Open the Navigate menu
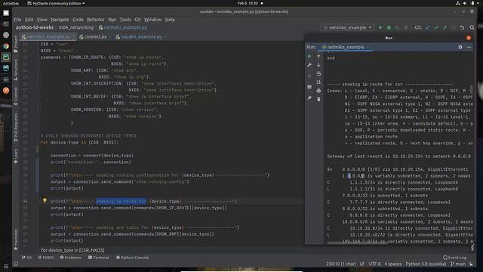483x272 pixels. click(60, 20)
